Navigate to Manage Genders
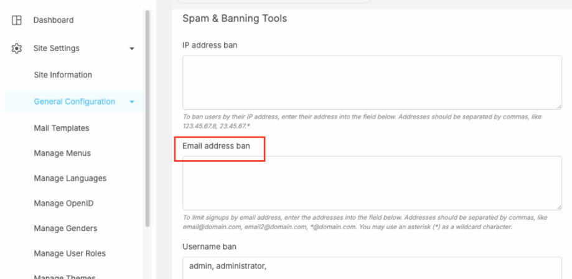The height and width of the screenshot is (279, 572). click(x=65, y=228)
